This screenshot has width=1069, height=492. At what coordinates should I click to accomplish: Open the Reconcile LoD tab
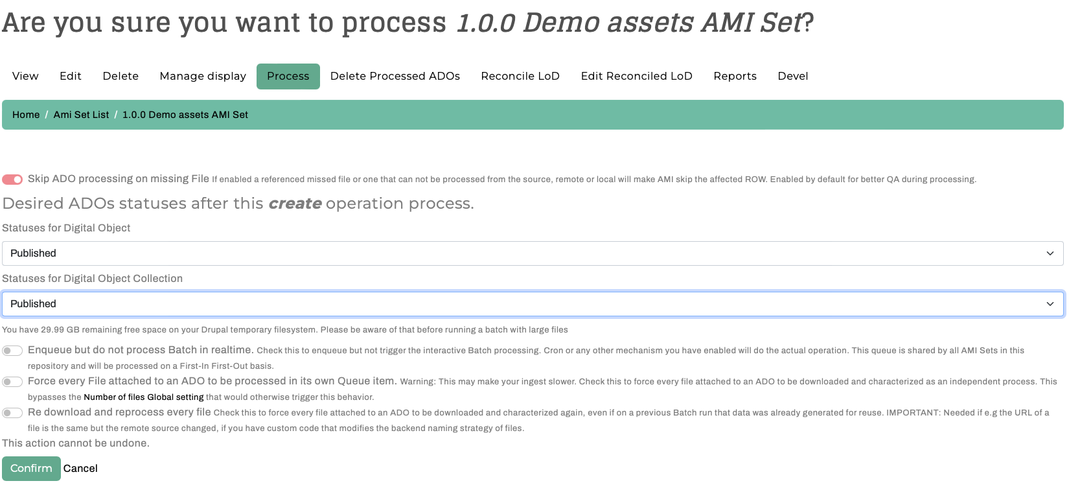pos(520,76)
